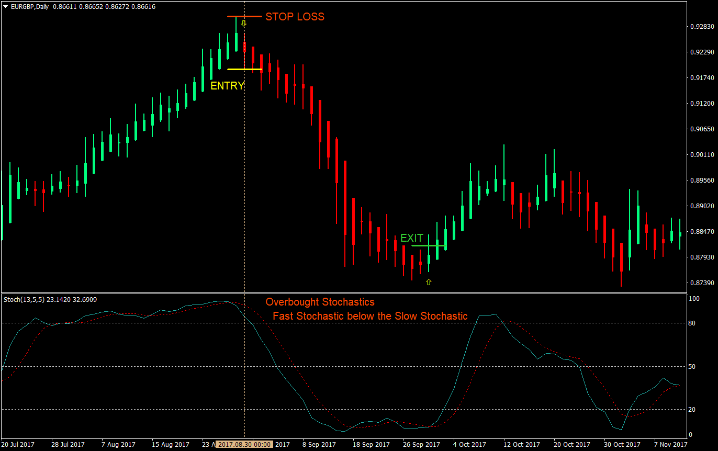This screenshot has height=451, width=718.
Task: Click the highlighted 2017.08.30 00:00 crosshair date
Action: click(245, 444)
